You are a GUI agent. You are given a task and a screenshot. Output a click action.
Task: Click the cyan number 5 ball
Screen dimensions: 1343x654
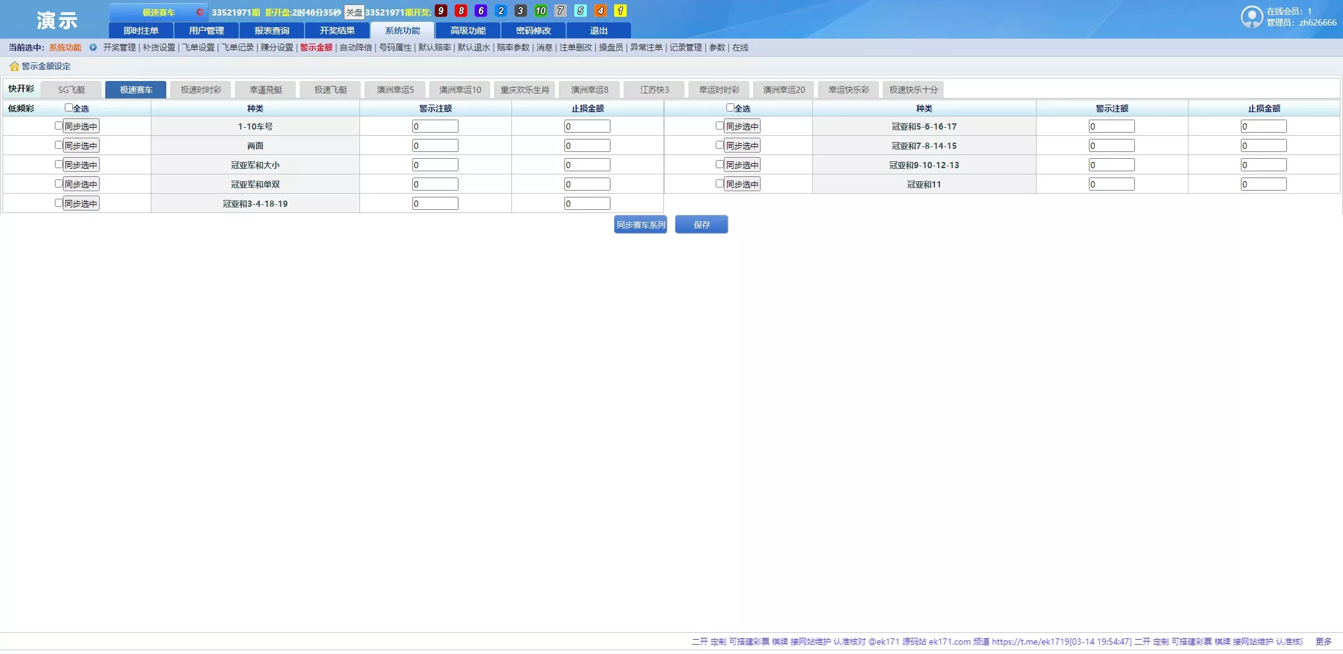coord(580,11)
